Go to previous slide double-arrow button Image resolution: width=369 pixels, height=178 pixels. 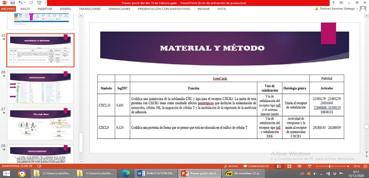click(x=366, y=153)
